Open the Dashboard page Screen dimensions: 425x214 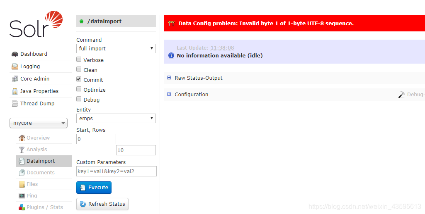coord(34,54)
